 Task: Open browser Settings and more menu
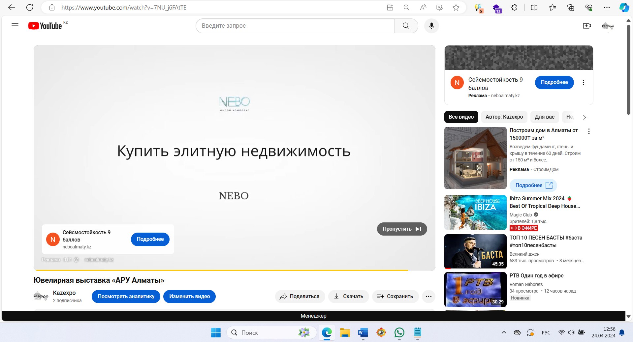coord(607,8)
